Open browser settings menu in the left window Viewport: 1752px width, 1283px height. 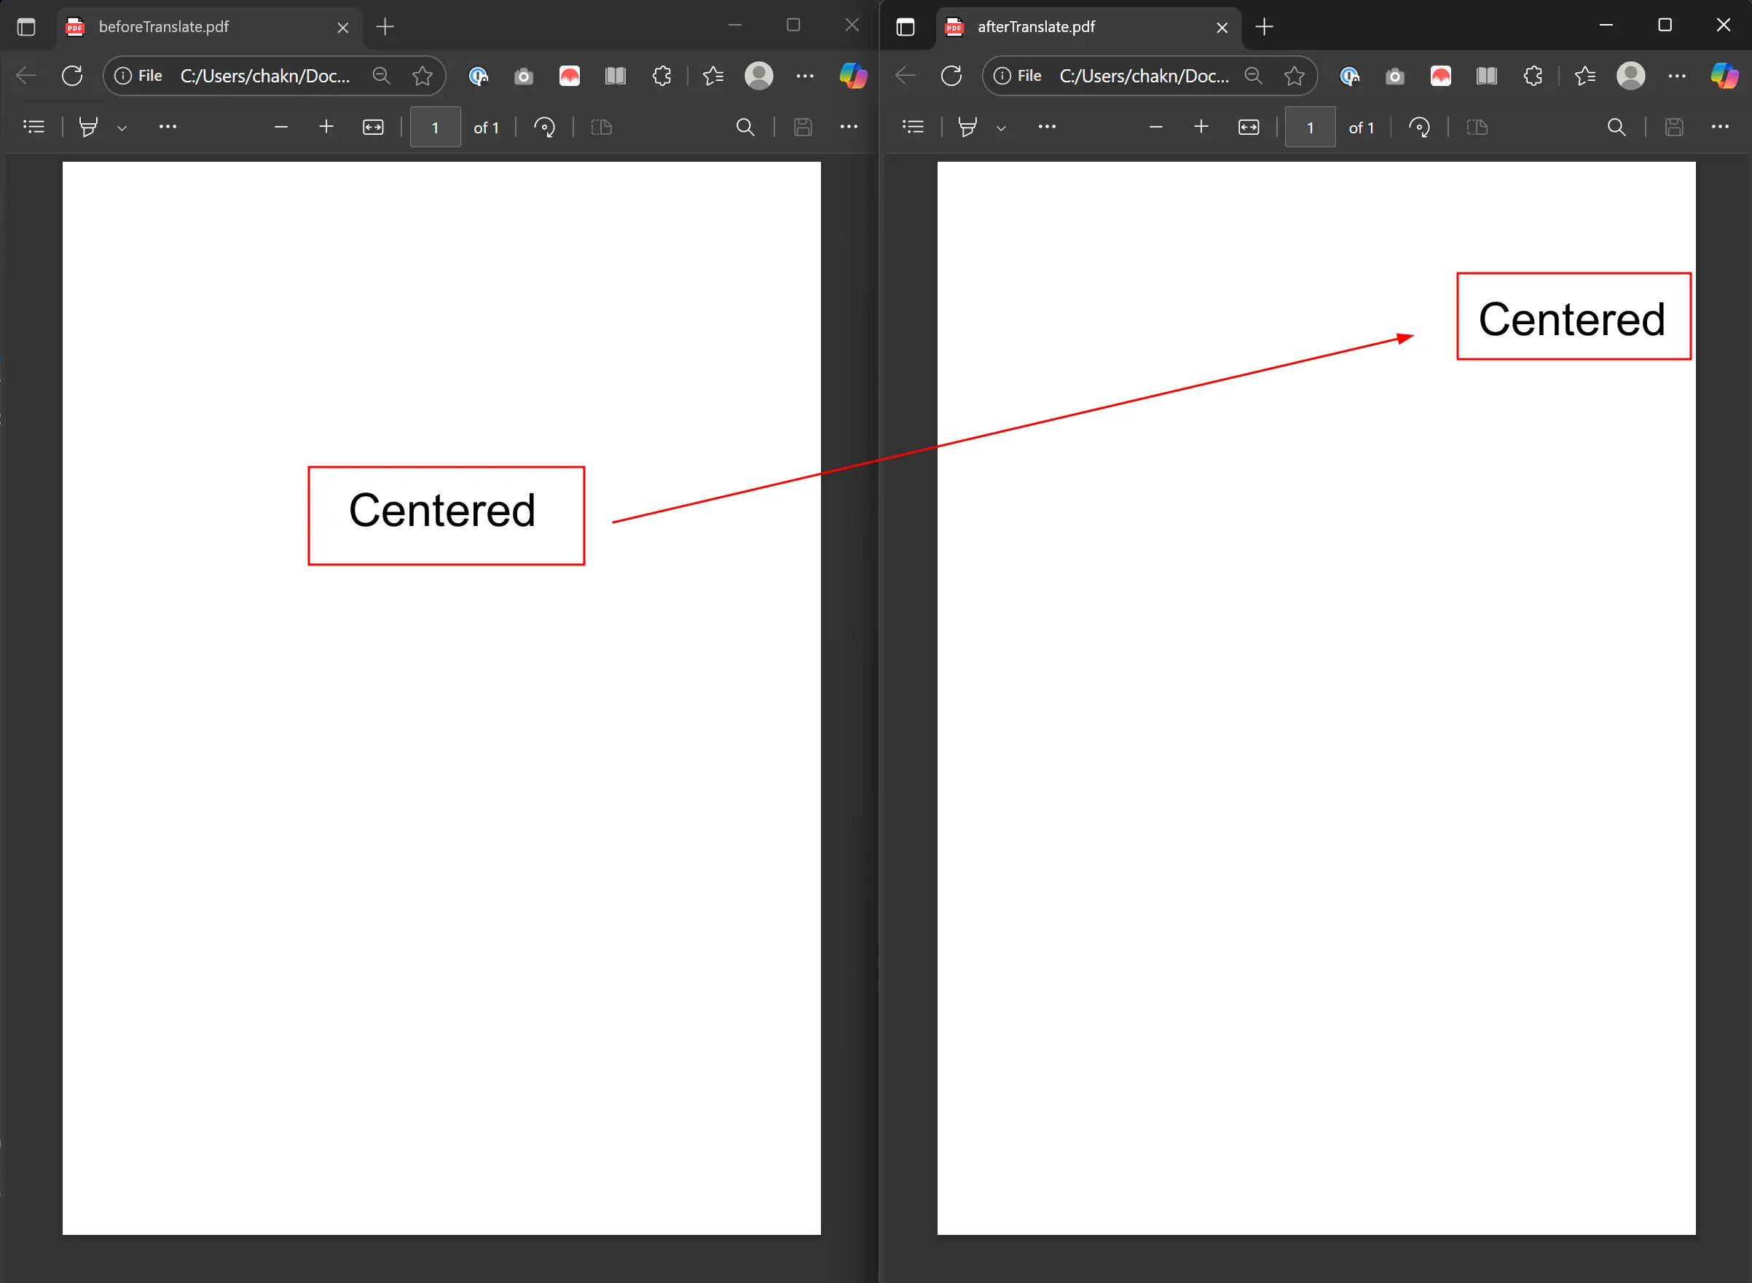coord(805,75)
